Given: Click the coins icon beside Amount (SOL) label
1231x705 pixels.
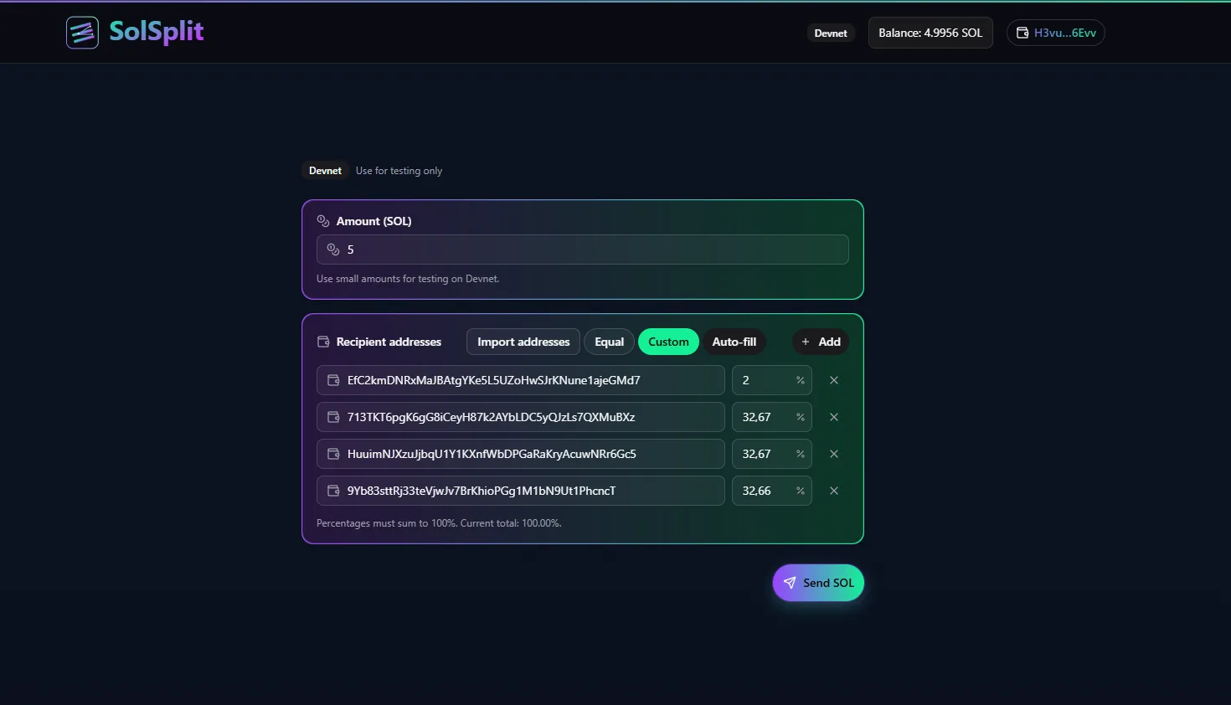Looking at the screenshot, I should (323, 221).
